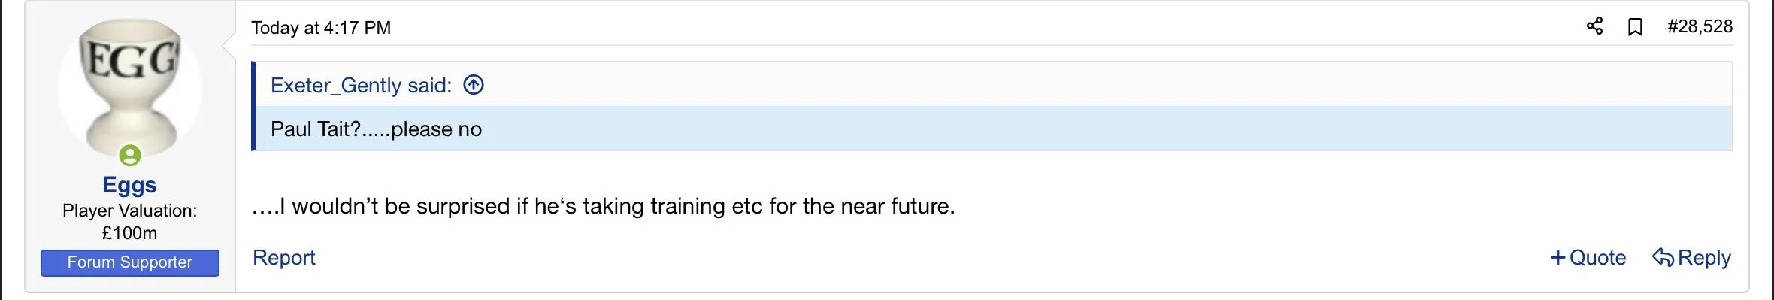Image resolution: width=1774 pixels, height=300 pixels.
Task: Open the Eggs user profile link
Action: [129, 185]
